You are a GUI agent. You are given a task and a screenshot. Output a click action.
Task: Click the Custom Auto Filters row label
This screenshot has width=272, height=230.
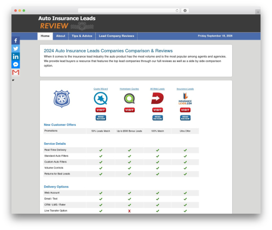pyautogui.click(x=55, y=162)
